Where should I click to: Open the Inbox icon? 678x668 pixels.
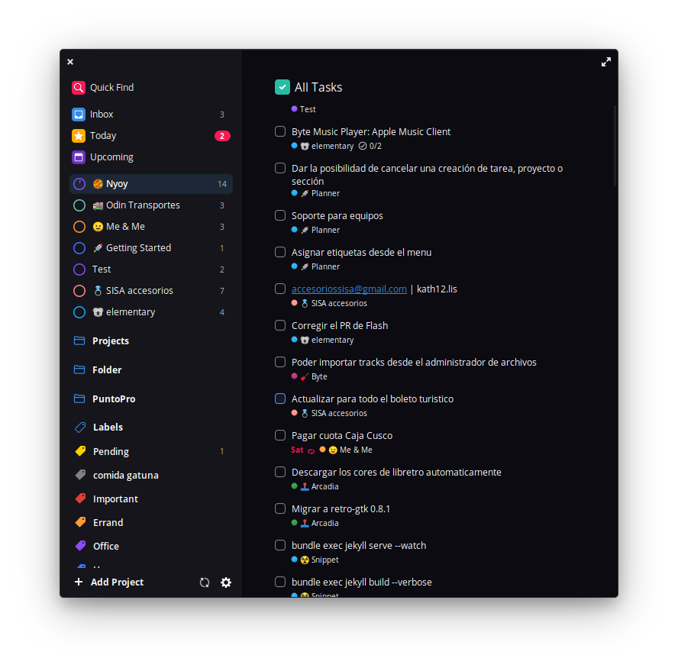[x=79, y=115]
